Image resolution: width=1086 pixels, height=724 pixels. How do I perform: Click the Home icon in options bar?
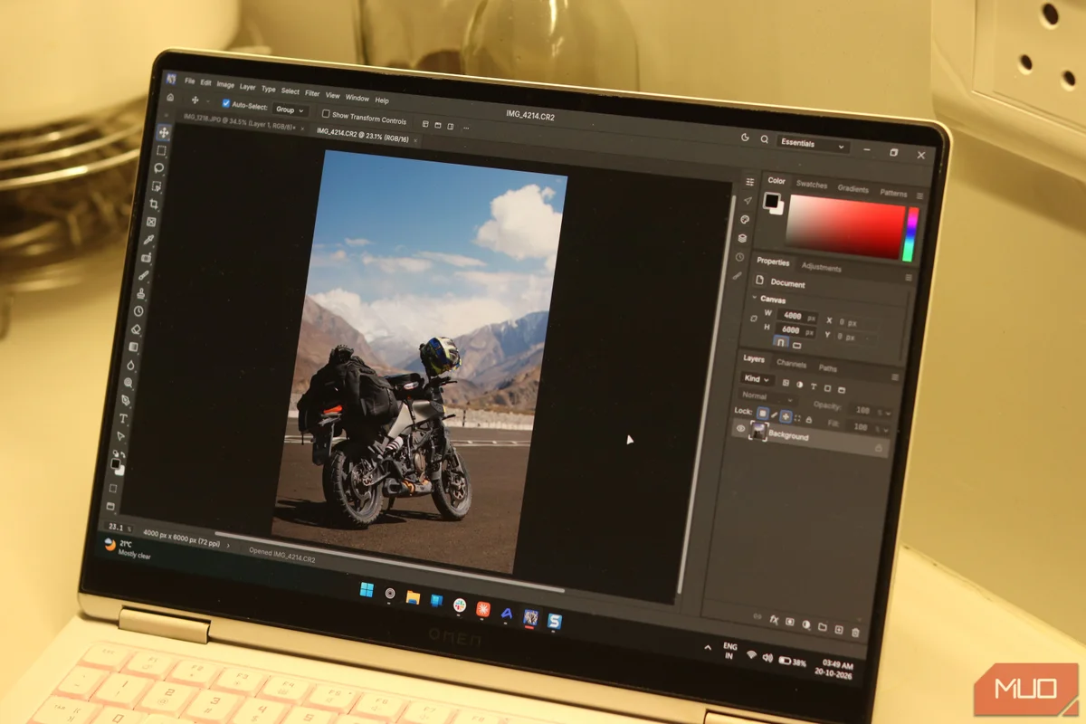[x=170, y=97]
